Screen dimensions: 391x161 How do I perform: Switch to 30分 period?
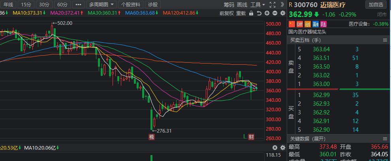pyautogui.click(x=44, y=4)
